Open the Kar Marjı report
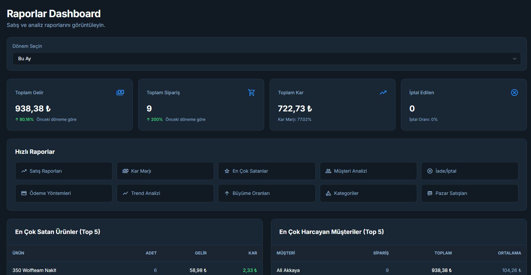This screenshot has width=531, height=275. coord(165,171)
